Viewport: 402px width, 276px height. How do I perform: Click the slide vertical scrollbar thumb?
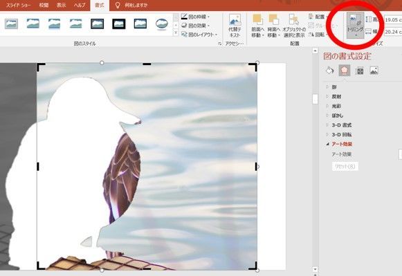(x=315, y=99)
